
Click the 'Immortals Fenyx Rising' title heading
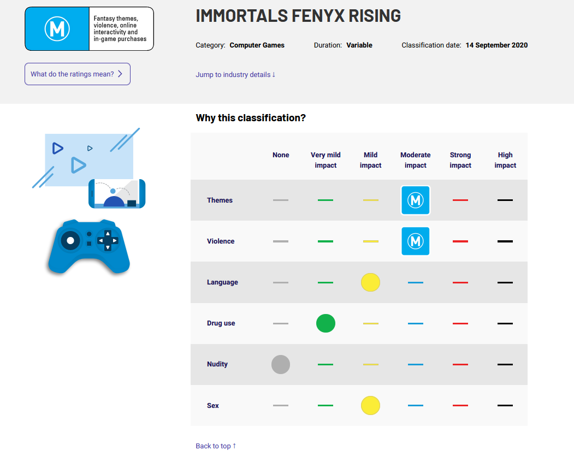coord(298,16)
